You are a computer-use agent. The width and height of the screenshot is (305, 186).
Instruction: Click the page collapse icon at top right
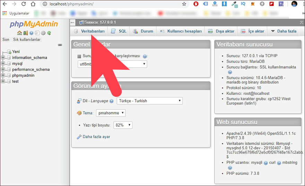[302, 23]
